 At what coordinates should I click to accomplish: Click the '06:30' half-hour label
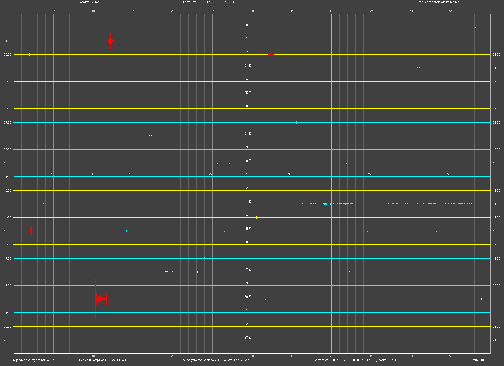click(248, 106)
